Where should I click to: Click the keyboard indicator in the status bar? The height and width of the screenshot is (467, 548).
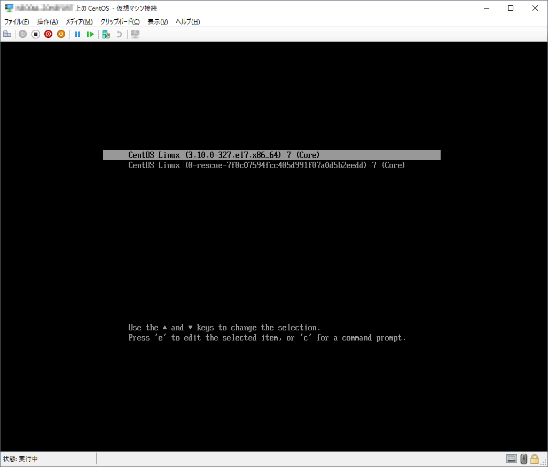[x=511, y=458]
